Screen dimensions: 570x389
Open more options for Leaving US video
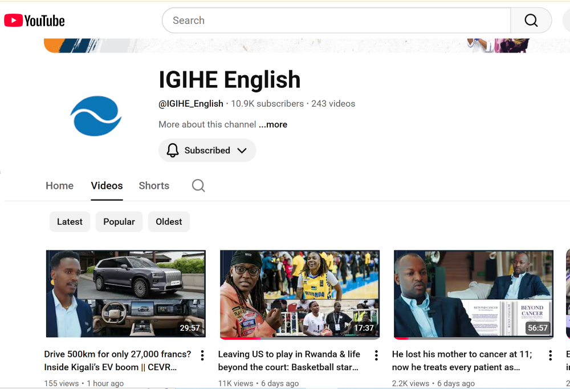[x=376, y=355]
